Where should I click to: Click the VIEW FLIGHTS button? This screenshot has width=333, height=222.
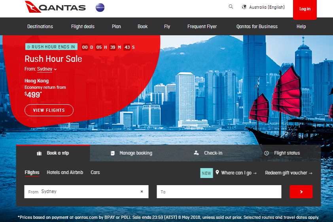coord(49,110)
